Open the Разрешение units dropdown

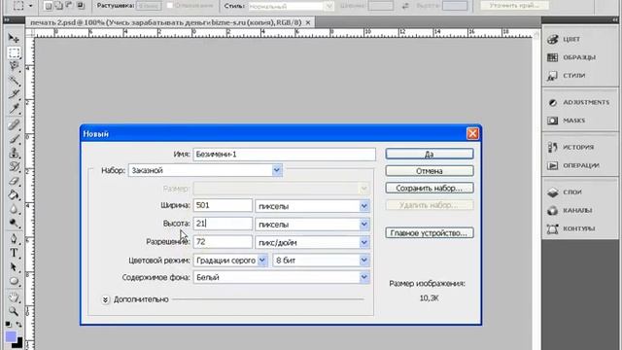pyautogui.click(x=313, y=242)
